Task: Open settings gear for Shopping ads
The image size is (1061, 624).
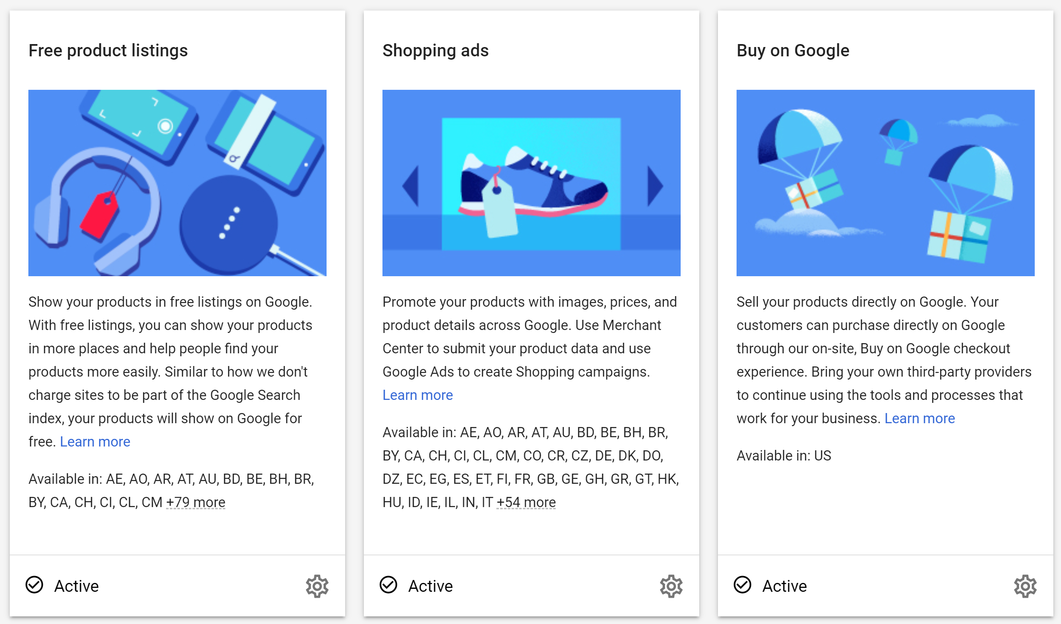Action: point(671,586)
